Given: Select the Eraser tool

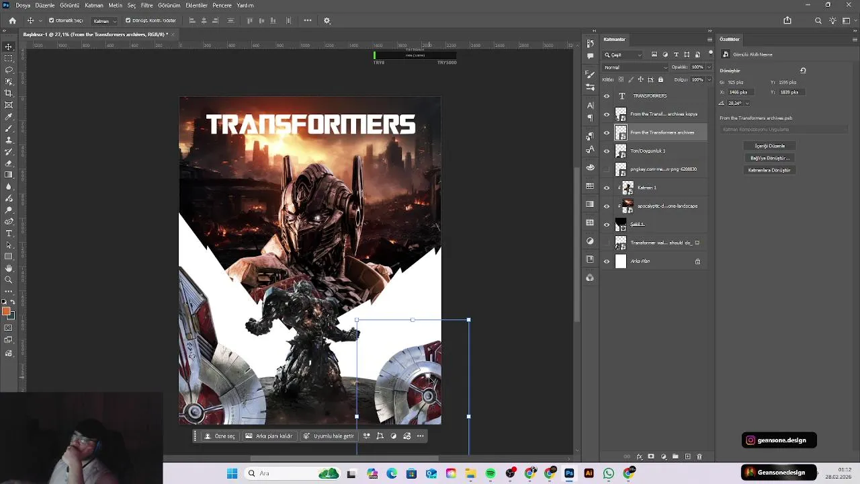Looking at the screenshot, I should pyautogui.click(x=9, y=163).
